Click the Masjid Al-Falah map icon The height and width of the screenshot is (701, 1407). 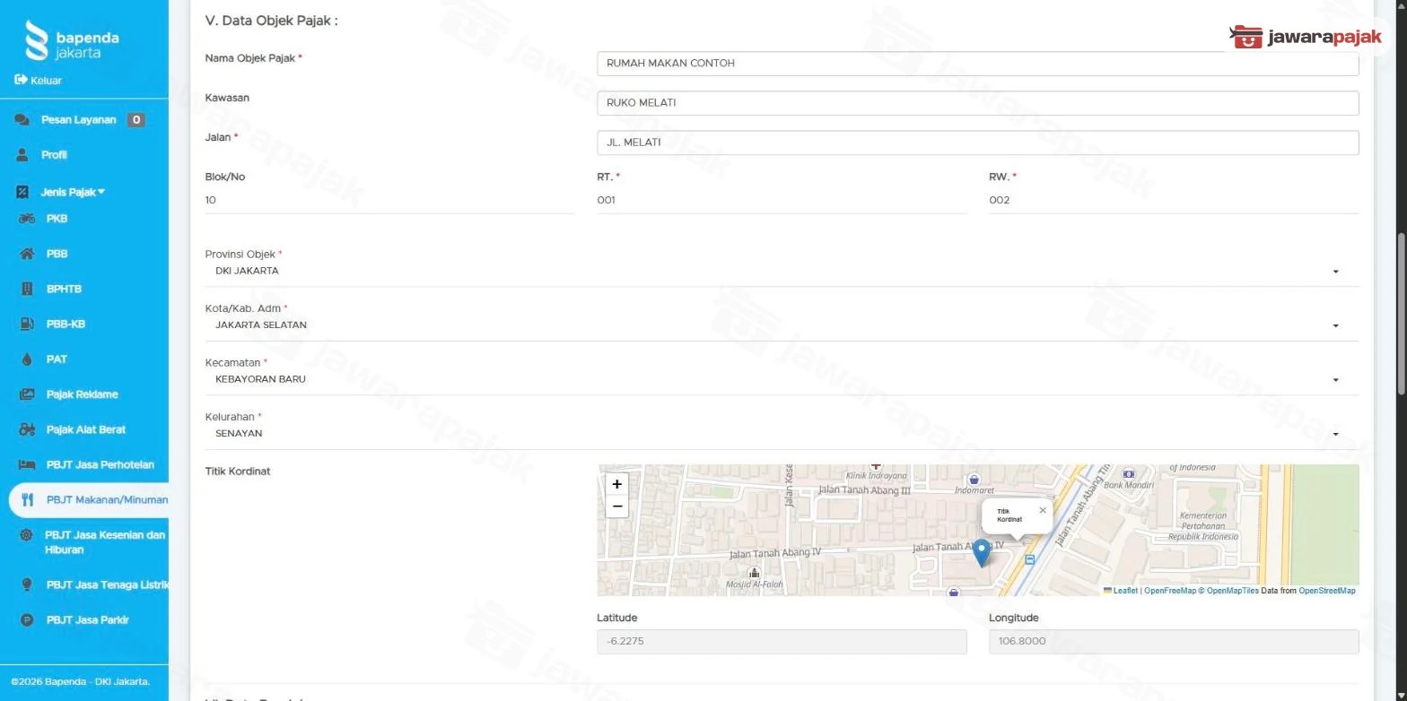click(754, 573)
